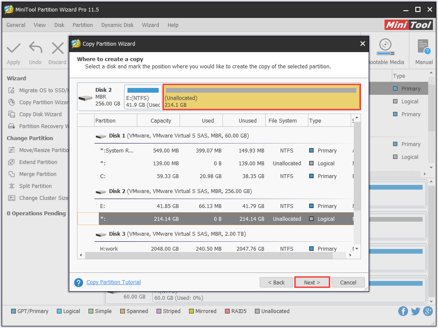438x328 pixels.
Task: Open the Dynamic Disk menu
Action: pyautogui.click(x=117, y=25)
